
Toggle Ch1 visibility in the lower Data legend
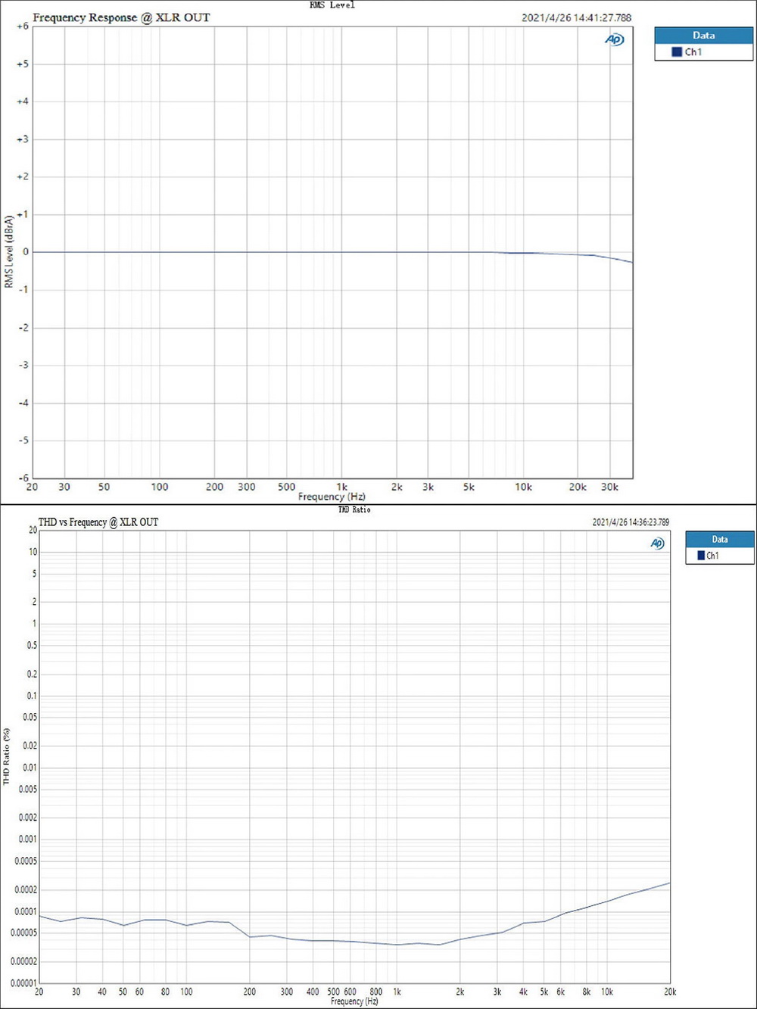click(x=712, y=555)
